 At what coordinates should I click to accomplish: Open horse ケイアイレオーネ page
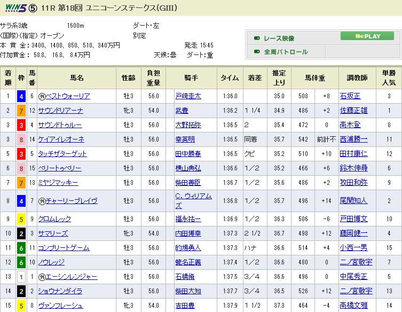coord(61,139)
